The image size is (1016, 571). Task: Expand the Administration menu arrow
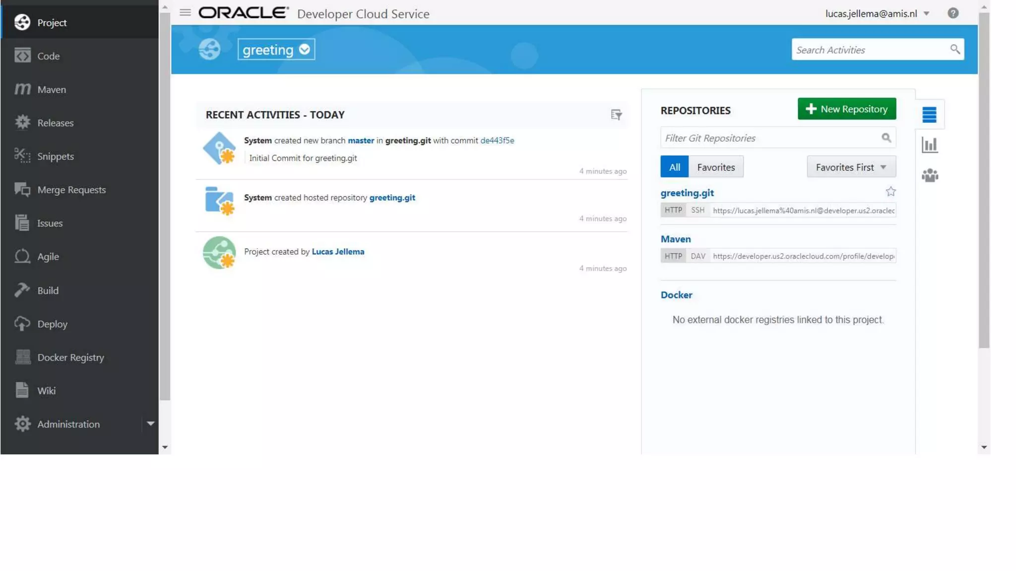150,424
